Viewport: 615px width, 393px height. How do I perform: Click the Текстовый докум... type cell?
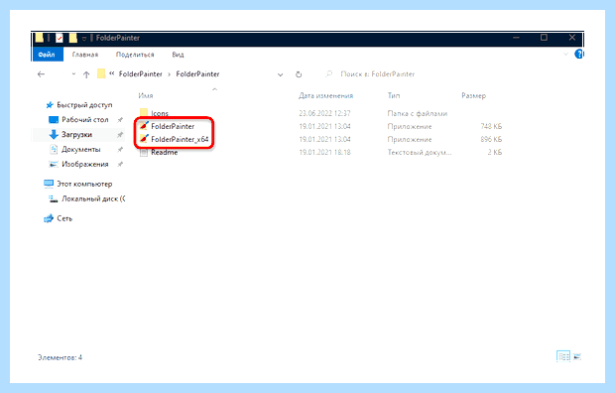[420, 152]
